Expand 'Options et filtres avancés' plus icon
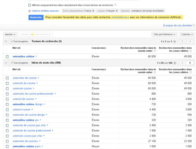Image resolution: width=196 pixels, height=149 pixels. coord(29,11)
